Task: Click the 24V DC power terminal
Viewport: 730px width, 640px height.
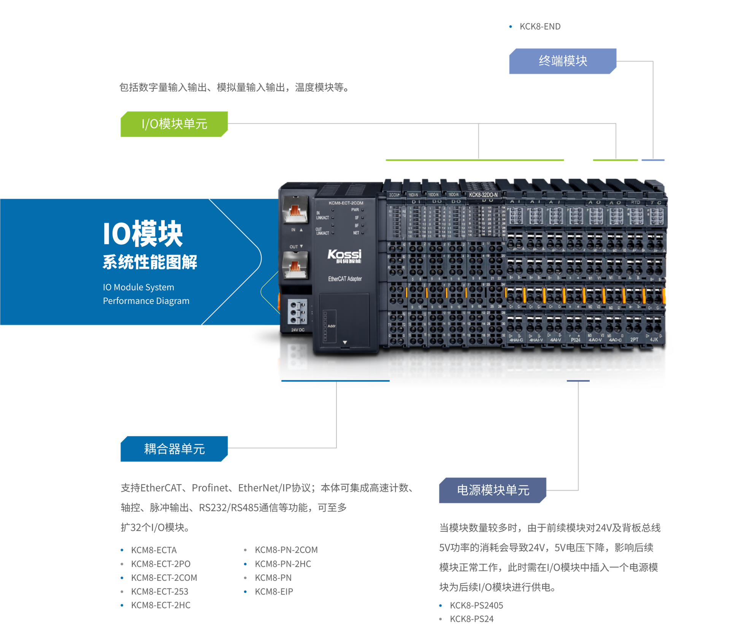Action: pos(297,312)
